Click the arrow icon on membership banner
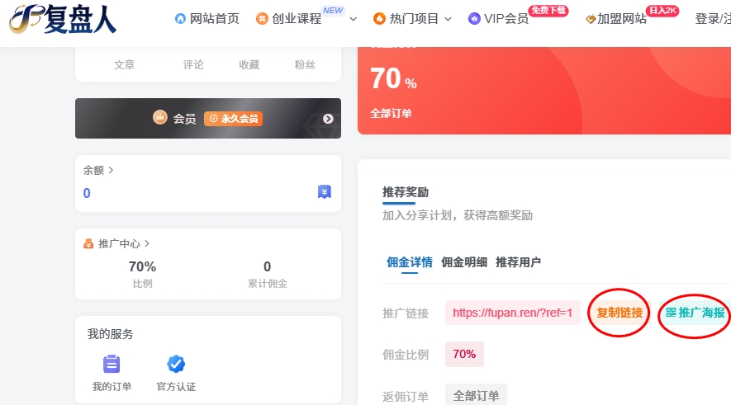The image size is (731, 405). [x=328, y=119]
